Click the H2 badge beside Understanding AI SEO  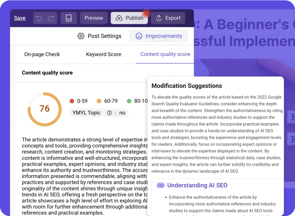click(x=161, y=185)
